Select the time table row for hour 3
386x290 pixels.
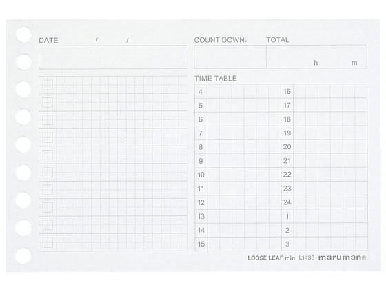(325, 244)
